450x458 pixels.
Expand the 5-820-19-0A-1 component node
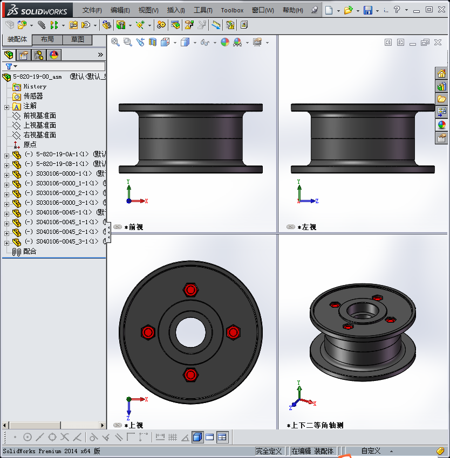pos(6,156)
